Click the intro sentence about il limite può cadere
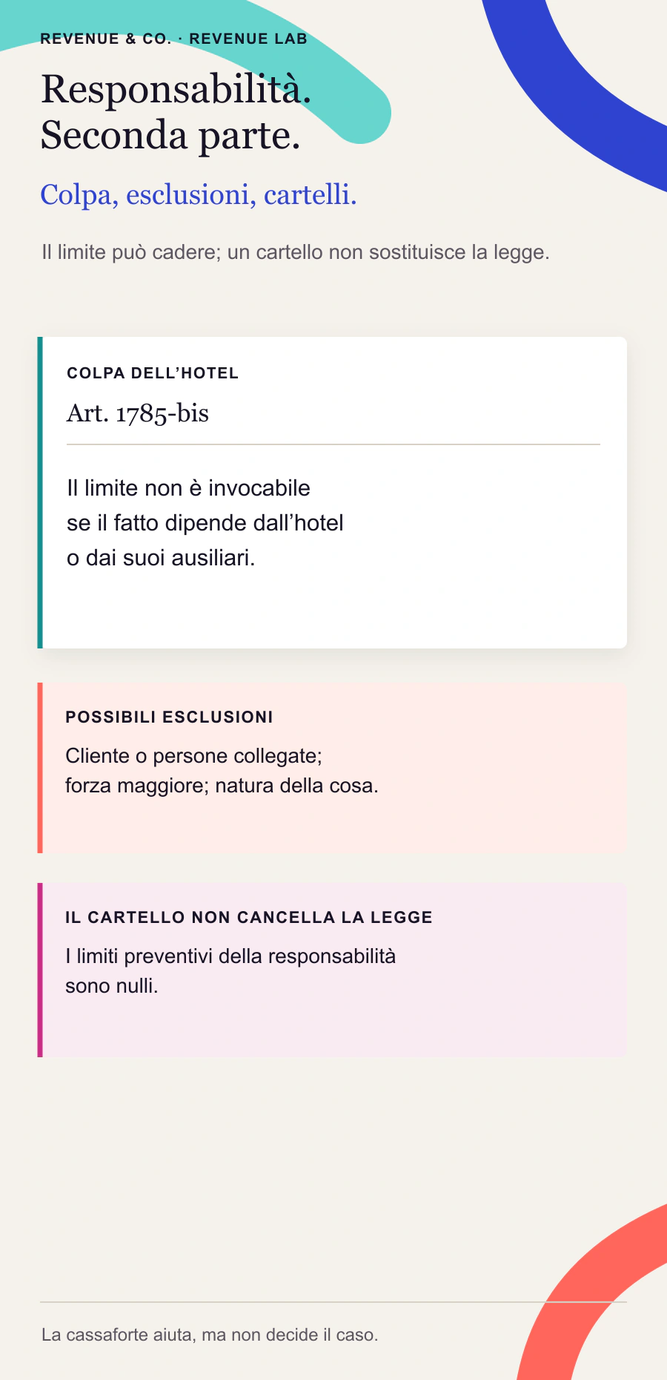This screenshot has width=667, height=1380. 296,252
